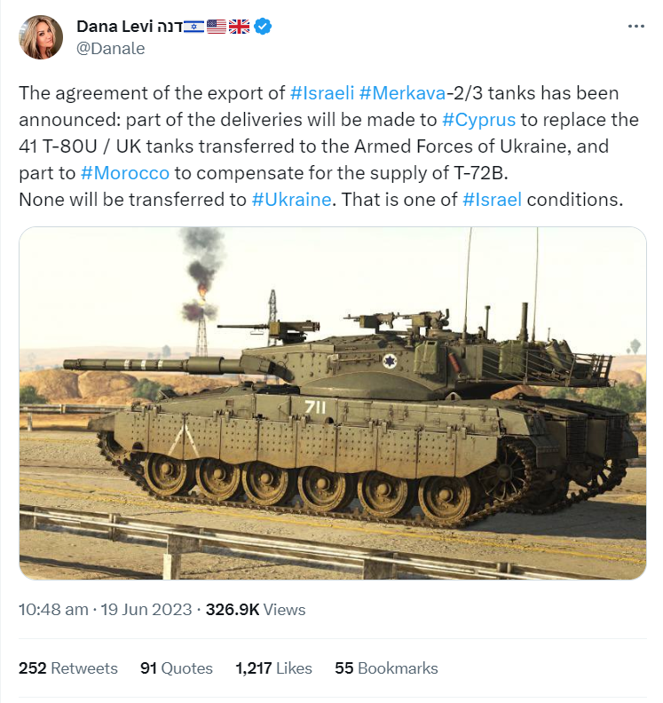Enlarge the Merkava tank image
The image size is (663, 703).
click(x=333, y=404)
